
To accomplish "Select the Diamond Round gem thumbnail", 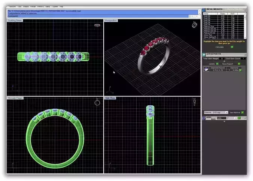I will click(x=206, y=69).
